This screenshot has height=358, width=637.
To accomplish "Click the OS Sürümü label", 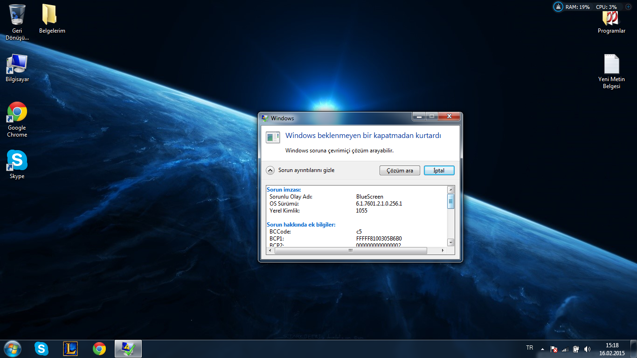I will pyautogui.click(x=284, y=204).
